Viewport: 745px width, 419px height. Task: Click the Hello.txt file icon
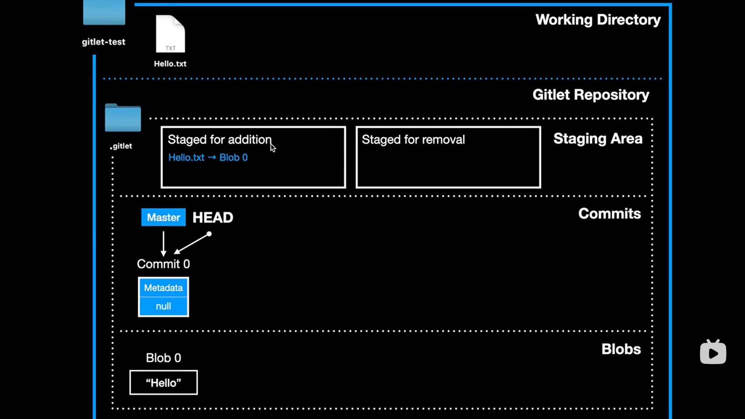pos(170,34)
